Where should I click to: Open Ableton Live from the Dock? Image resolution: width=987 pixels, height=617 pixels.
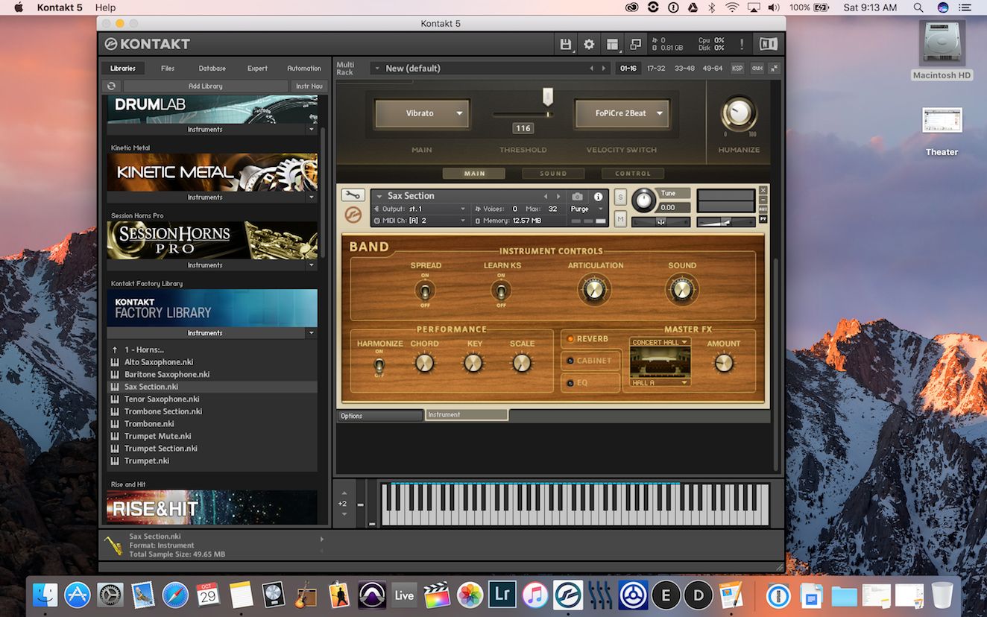(404, 595)
